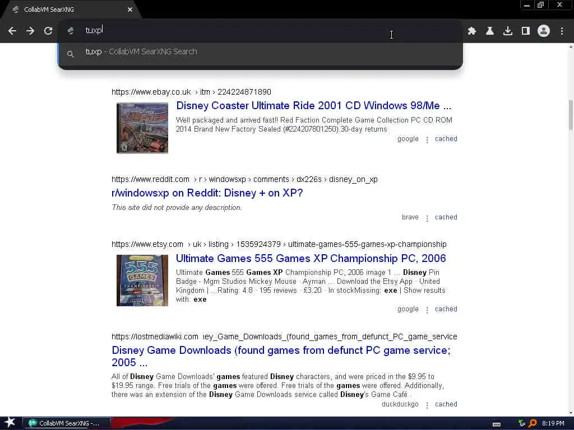Click the browser forward arrow

[30, 31]
